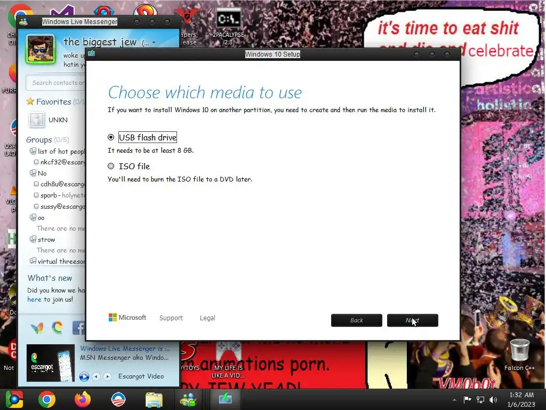The height and width of the screenshot is (410, 546).
Task: Open the MY LIFE IS LIKE A VID desktop icon
Action: [228, 360]
